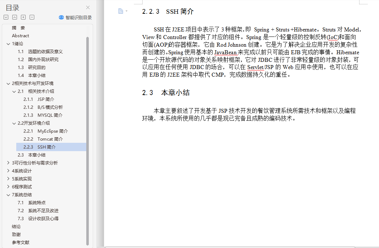Open 4系统设计 in the outline
Screen dimensions: 379x248
click(22, 171)
